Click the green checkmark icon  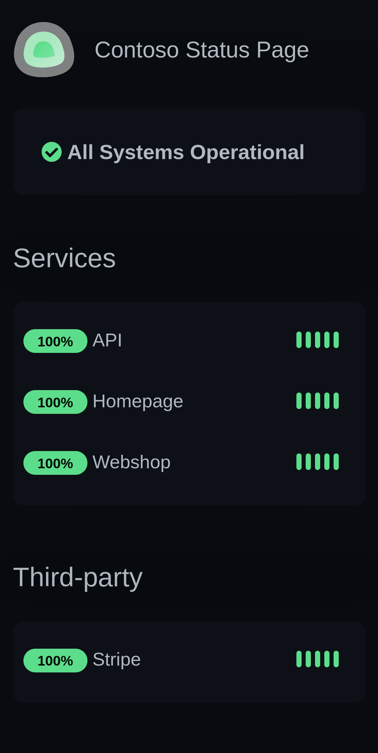pos(51,152)
